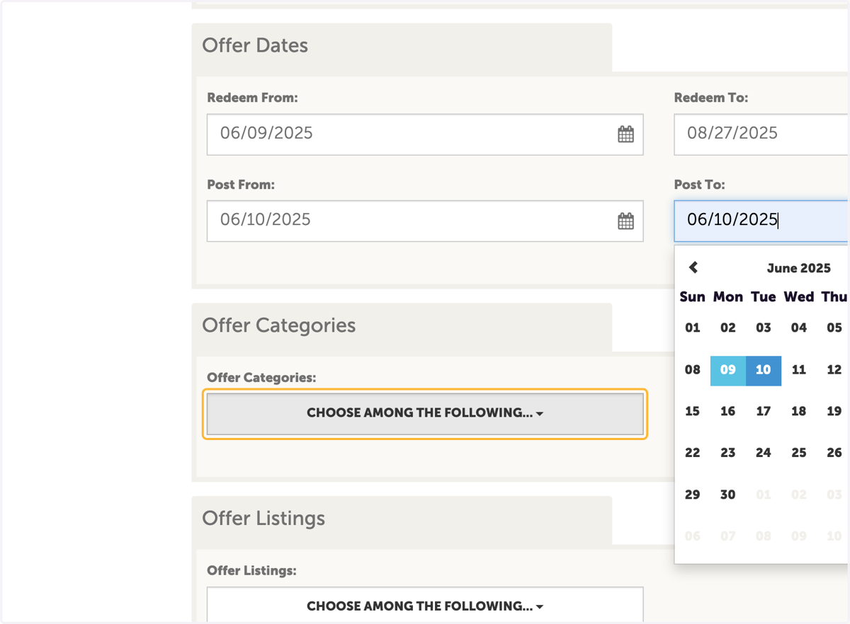Select June 30 in calendar
Screen dimensions: 850x624
(728, 495)
